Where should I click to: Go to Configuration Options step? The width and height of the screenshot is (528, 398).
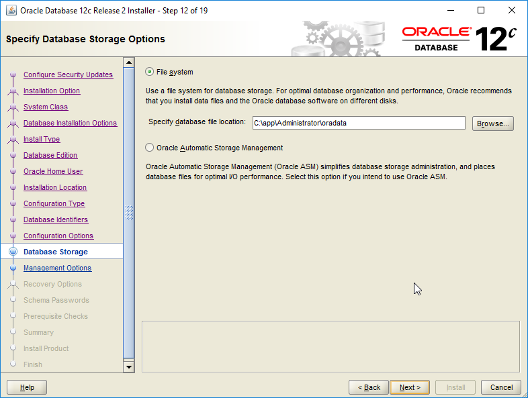[58, 236]
